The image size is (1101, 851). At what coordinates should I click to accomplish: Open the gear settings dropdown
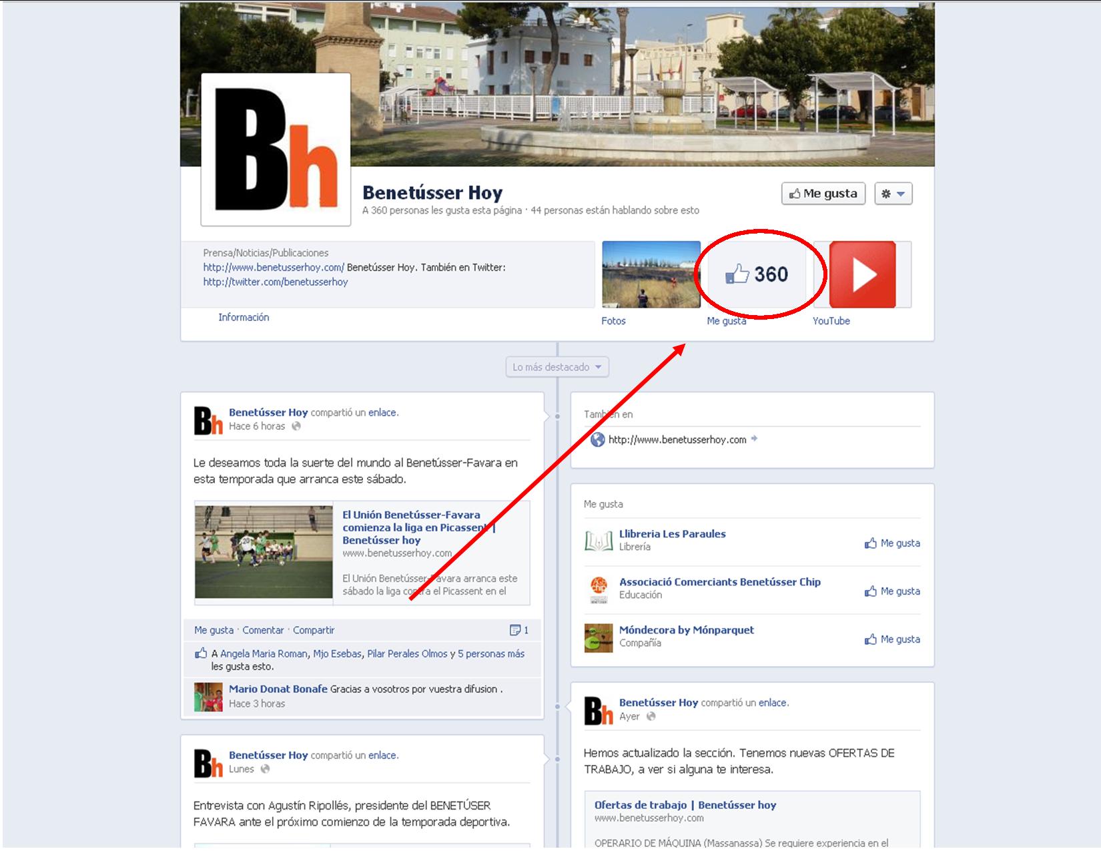[x=893, y=194]
